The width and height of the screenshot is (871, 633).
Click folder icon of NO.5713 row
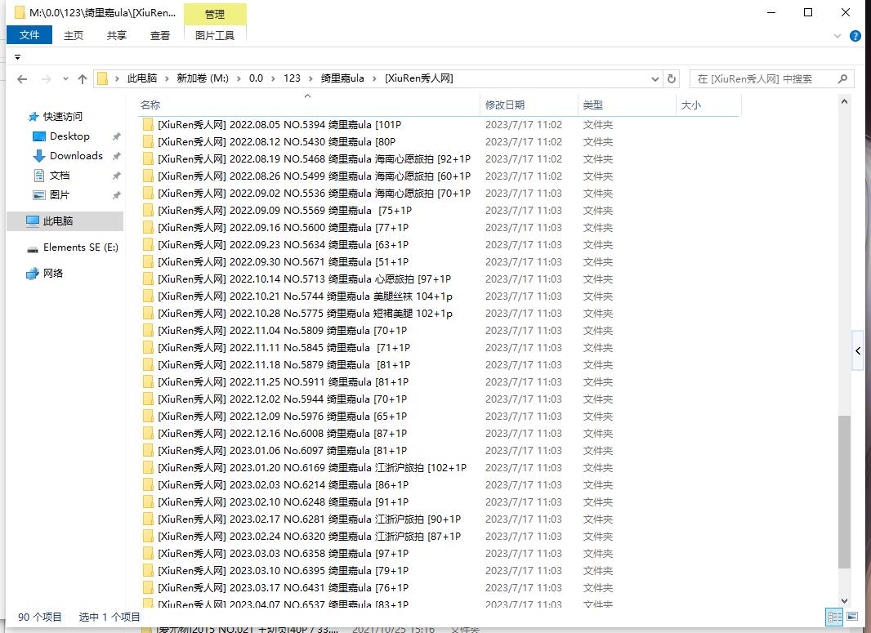click(x=148, y=279)
